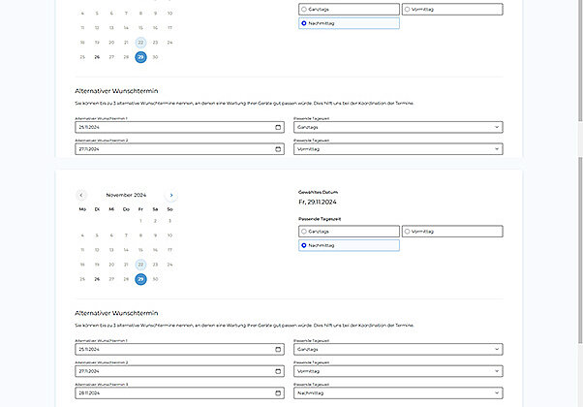Select Nachmittag radio option in upper form
Image resolution: width=583 pixels, height=407 pixels.
click(304, 22)
